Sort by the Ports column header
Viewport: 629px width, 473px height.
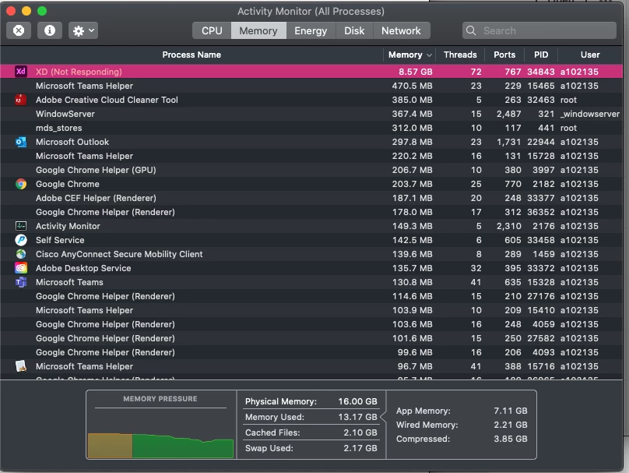504,55
